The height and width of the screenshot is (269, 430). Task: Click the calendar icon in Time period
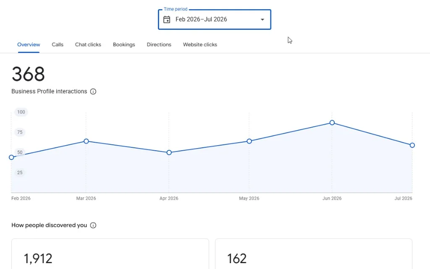pyautogui.click(x=167, y=19)
